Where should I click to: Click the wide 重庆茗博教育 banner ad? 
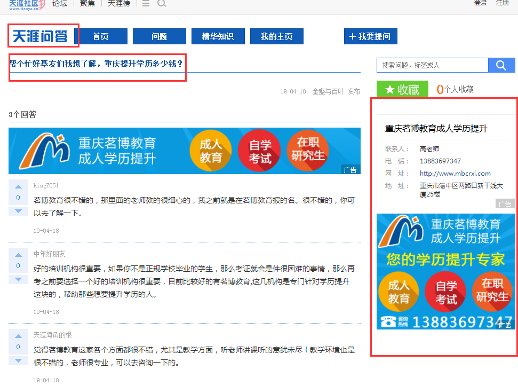tap(185, 151)
